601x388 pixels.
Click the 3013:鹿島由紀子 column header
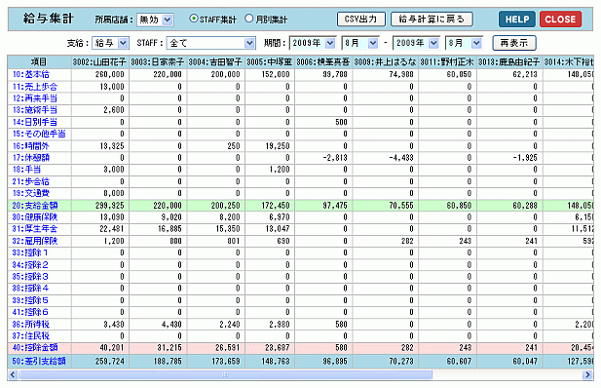point(509,61)
